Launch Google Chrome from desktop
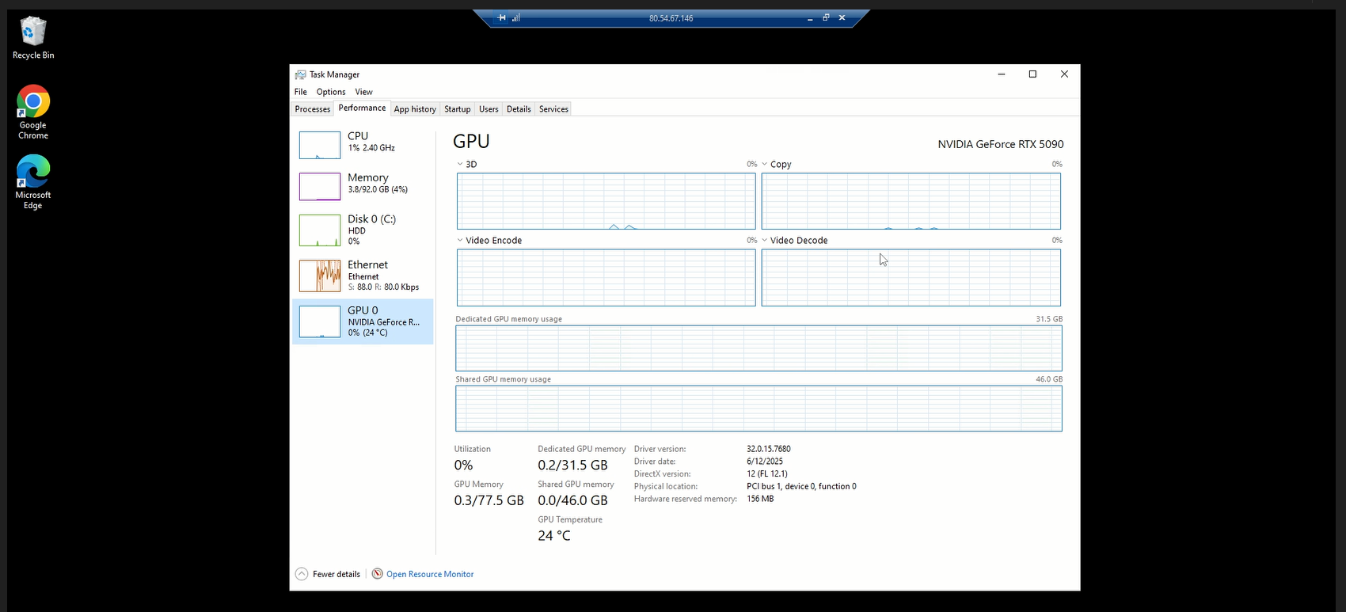Image resolution: width=1346 pixels, height=612 pixels. (33, 103)
